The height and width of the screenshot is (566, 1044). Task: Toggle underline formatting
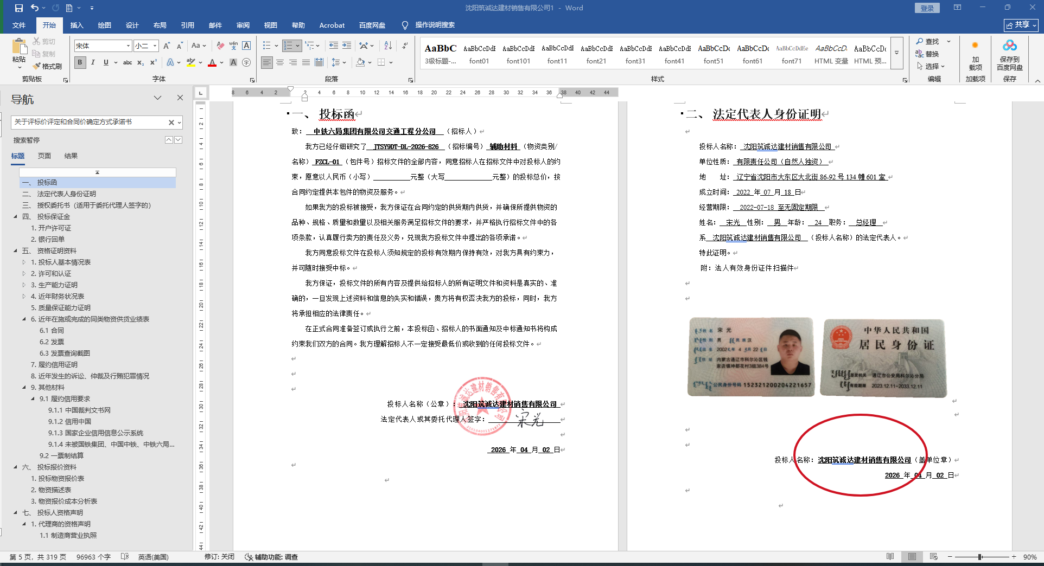[106, 62]
